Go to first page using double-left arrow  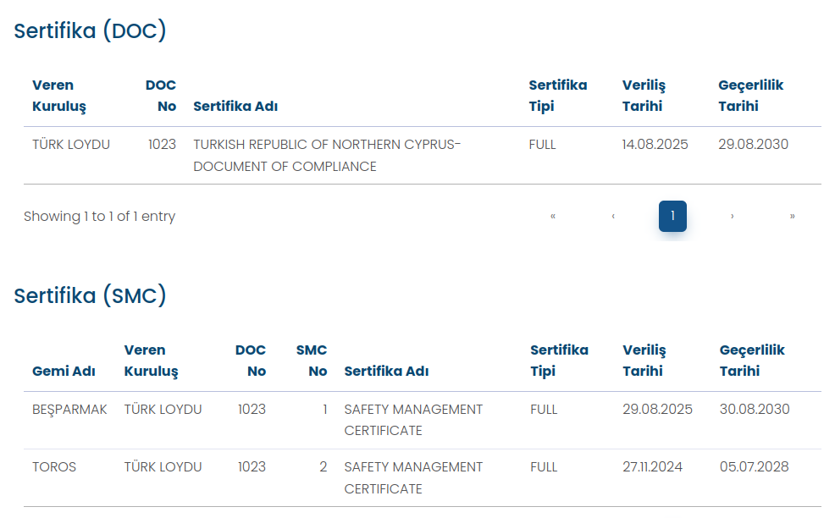pyautogui.click(x=553, y=216)
